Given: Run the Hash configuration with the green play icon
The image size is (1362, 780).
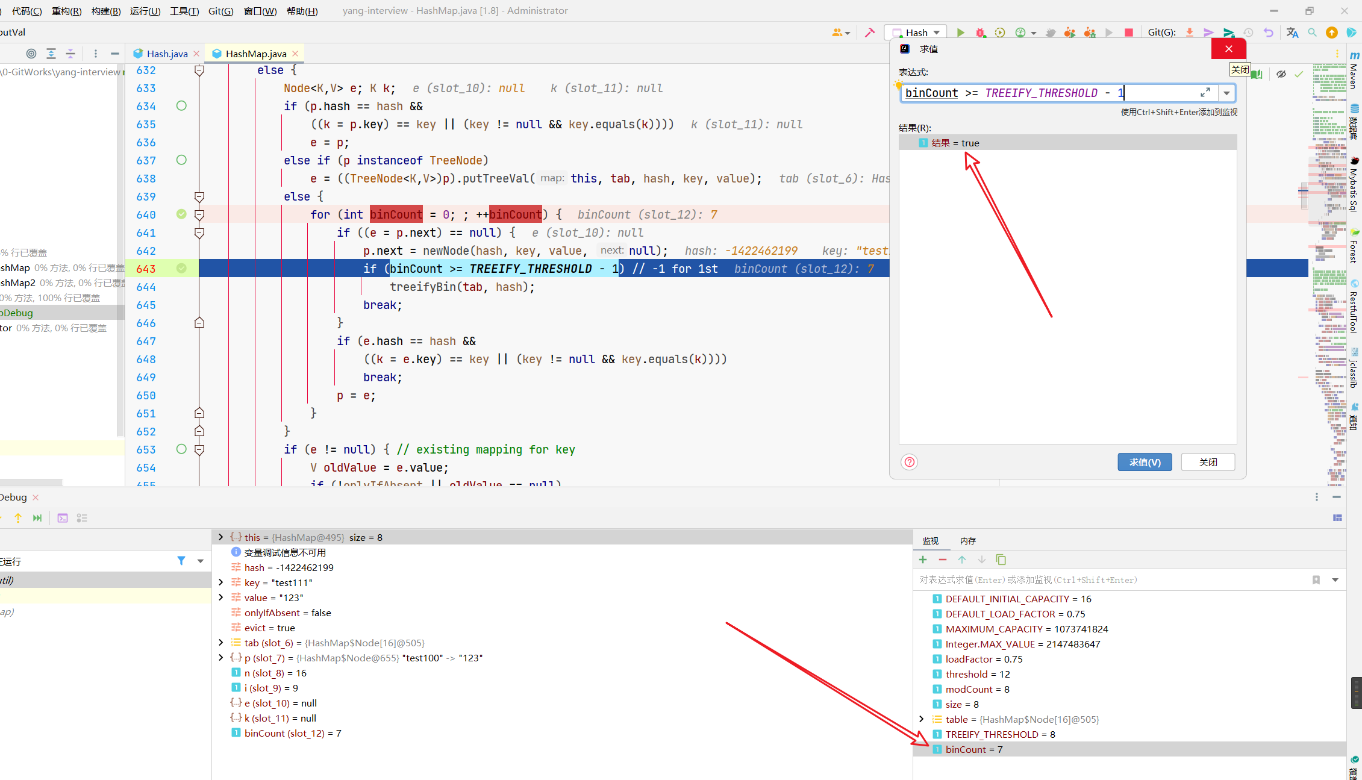Looking at the screenshot, I should [x=961, y=33].
